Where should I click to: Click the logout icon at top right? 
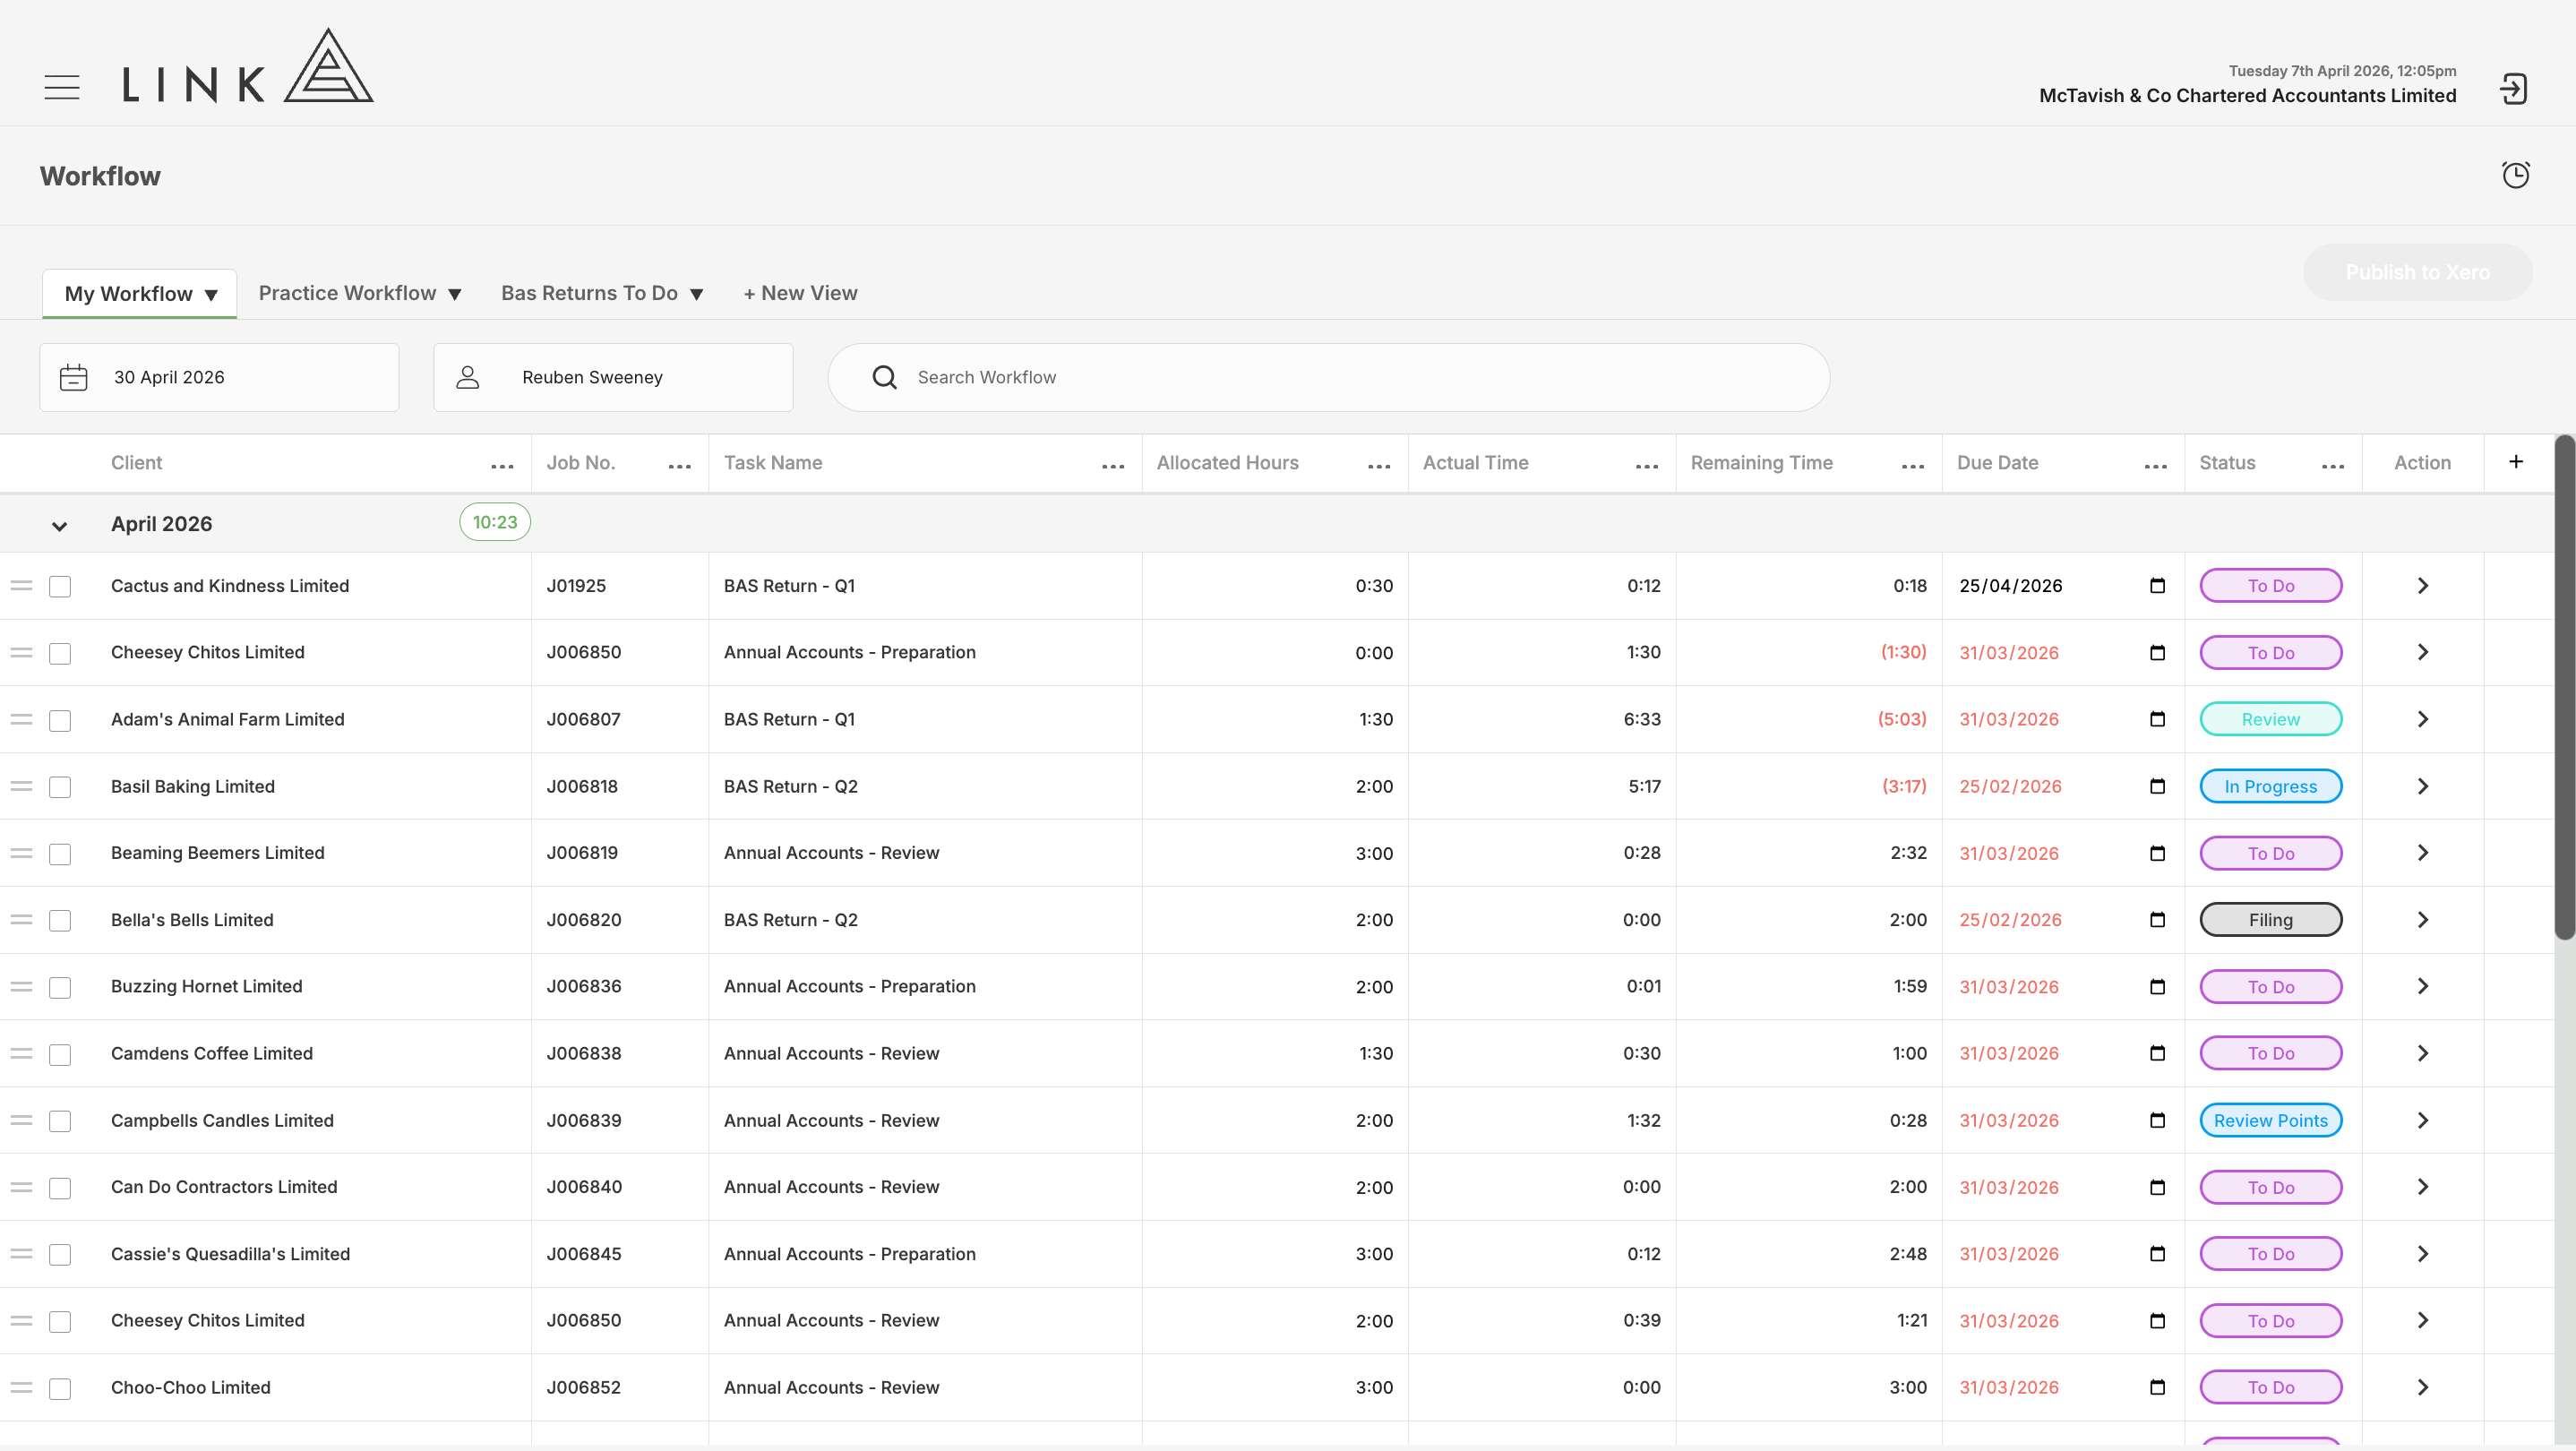click(2514, 89)
